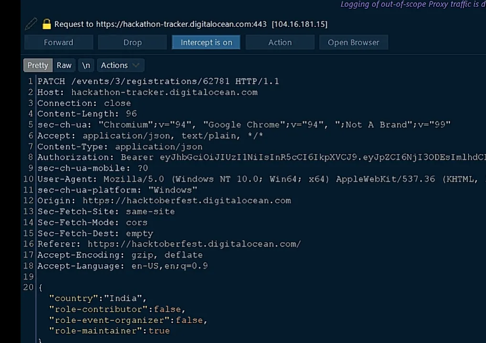This screenshot has height=343, width=486.
Task: Toggle the 'Intercept is on' button
Action: pyautogui.click(x=206, y=43)
